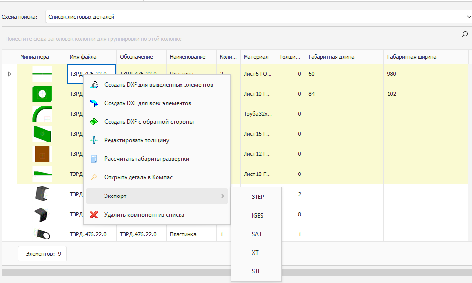Click the DXF for selected elements icon

pos(94,85)
